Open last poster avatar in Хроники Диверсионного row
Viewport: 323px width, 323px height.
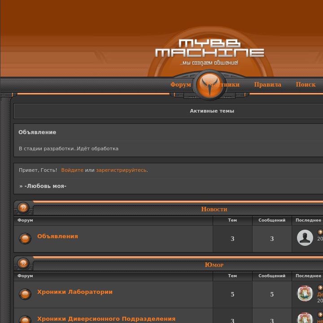[x=305, y=318]
